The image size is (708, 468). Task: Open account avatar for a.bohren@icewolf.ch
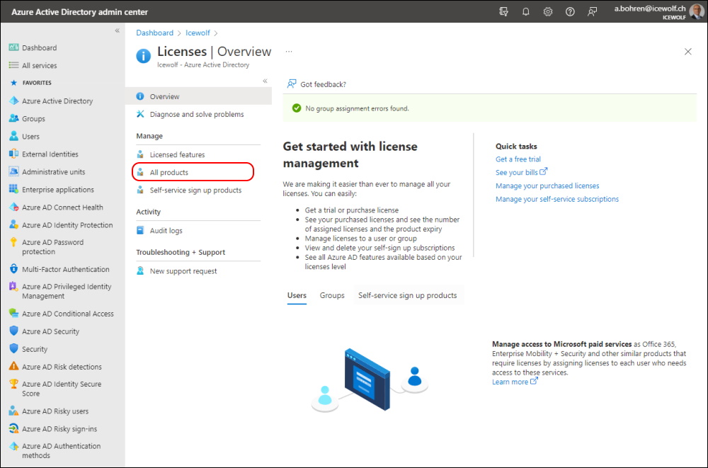click(x=697, y=12)
